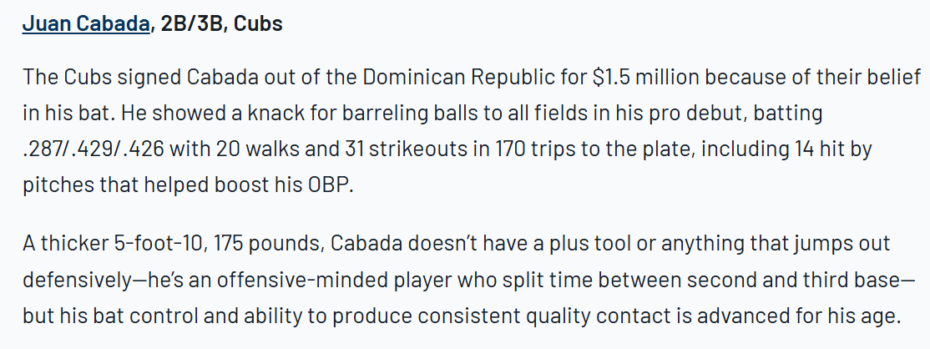Screen dimensions: 930x349
Task: Open the Juan Cabada player link
Action: click(x=86, y=23)
